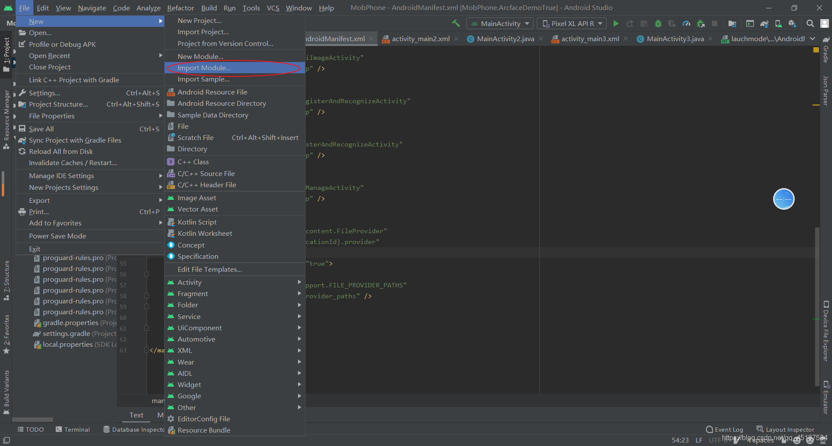Select Kotlin Script from the New submenu
The width and height of the screenshot is (832, 446).
pyautogui.click(x=235, y=222)
